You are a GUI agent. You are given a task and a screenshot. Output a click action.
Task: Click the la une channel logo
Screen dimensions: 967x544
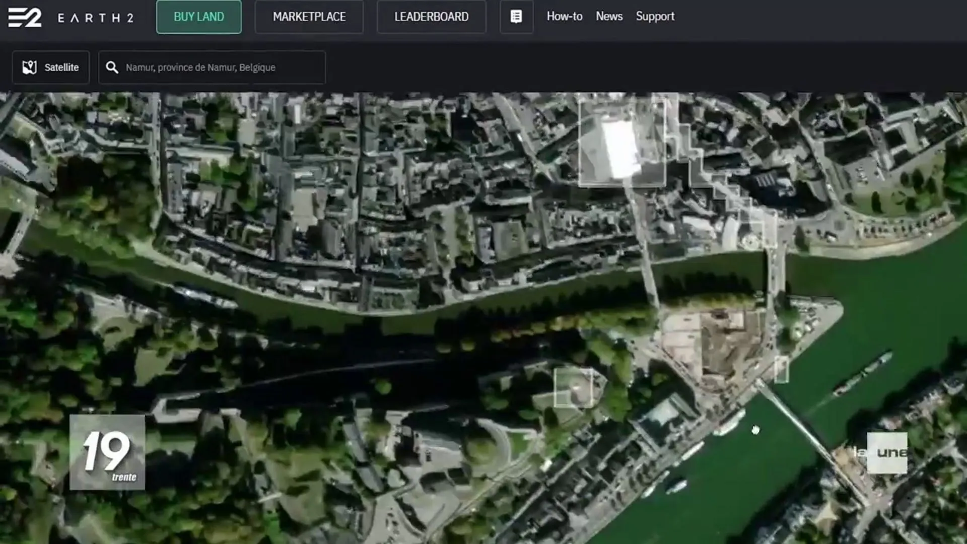coord(887,453)
